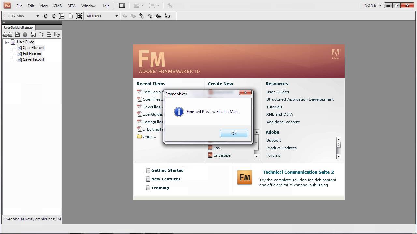Screen dimensions: 417x234
Task: Click the Support link under Adobe
Action: 274,140
